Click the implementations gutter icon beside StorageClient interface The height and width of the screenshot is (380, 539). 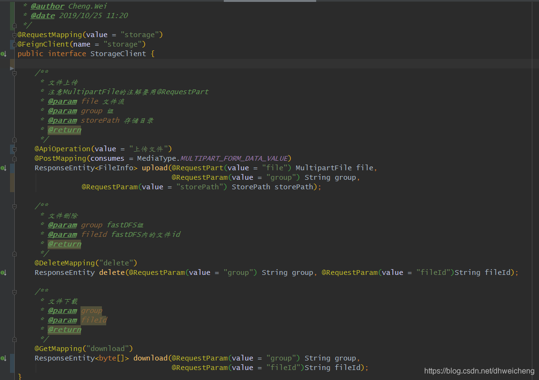[x=3, y=54]
